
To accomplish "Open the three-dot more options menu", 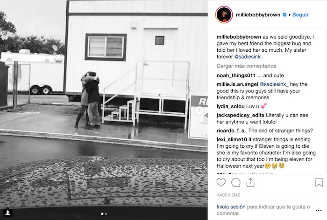I will tap(319, 211).
